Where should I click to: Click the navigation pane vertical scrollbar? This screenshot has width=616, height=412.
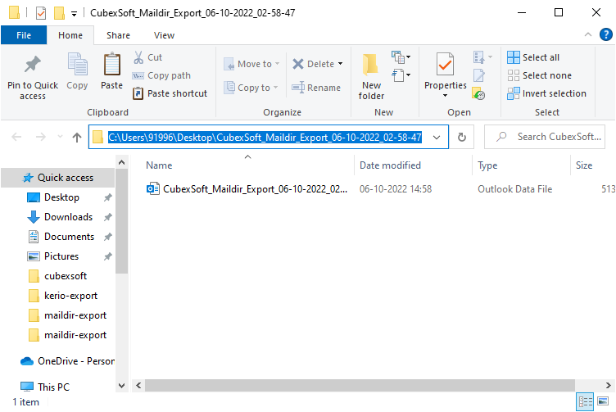[x=122, y=220]
